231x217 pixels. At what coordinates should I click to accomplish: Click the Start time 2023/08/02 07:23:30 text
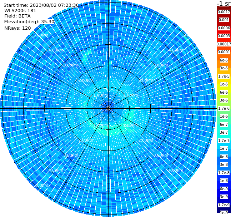pos(41,5)
